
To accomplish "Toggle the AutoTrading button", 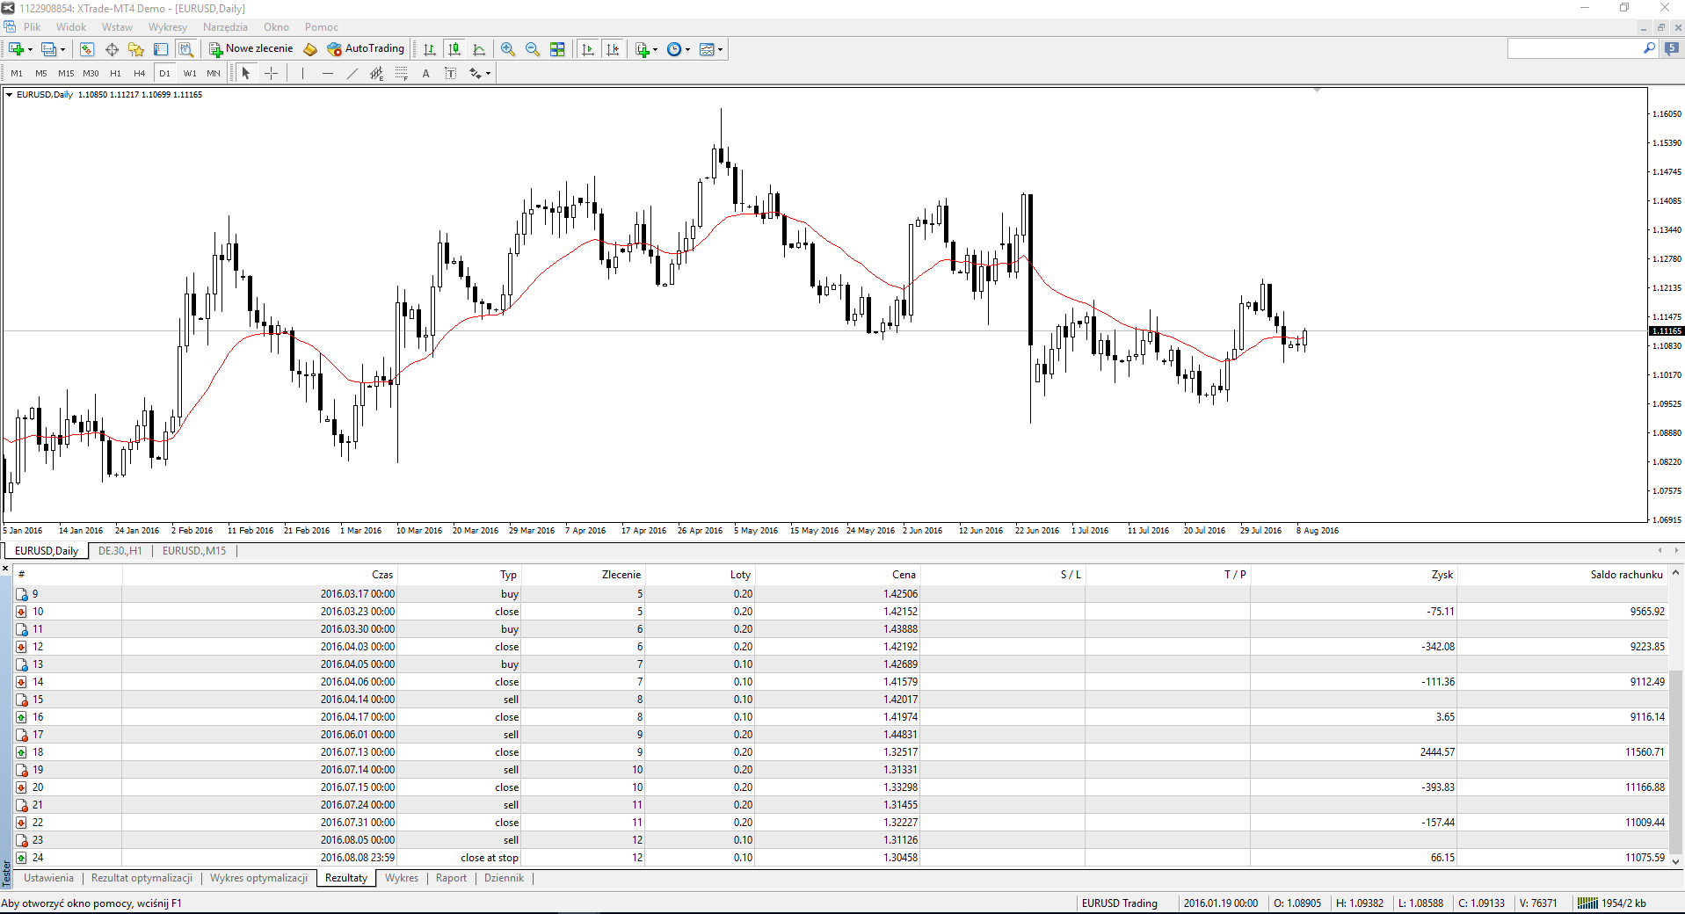I will [x=366, y=49].
